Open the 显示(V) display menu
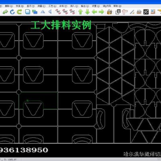The width and height of the screenshot is (161, 161). point(31,6)
